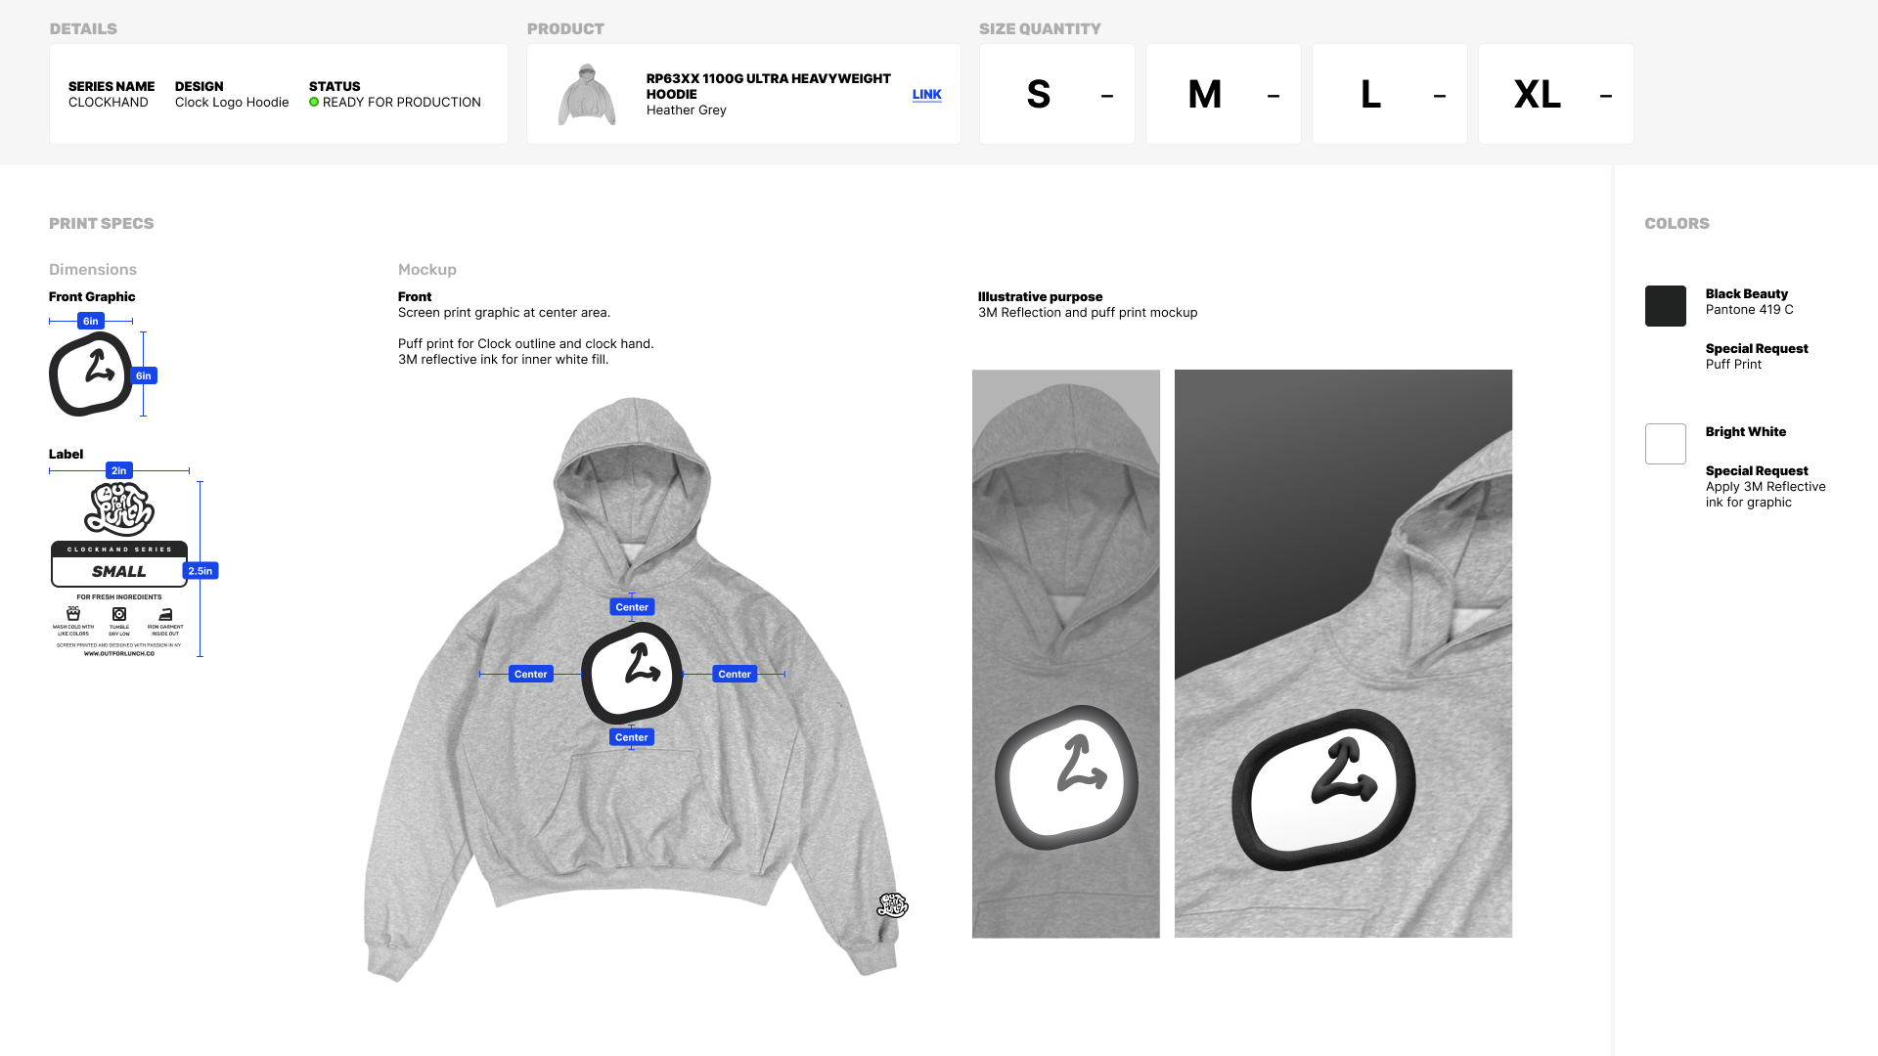Select the XL size quantity box
1878x1056 pixels.
click(x=1555, y=94)
